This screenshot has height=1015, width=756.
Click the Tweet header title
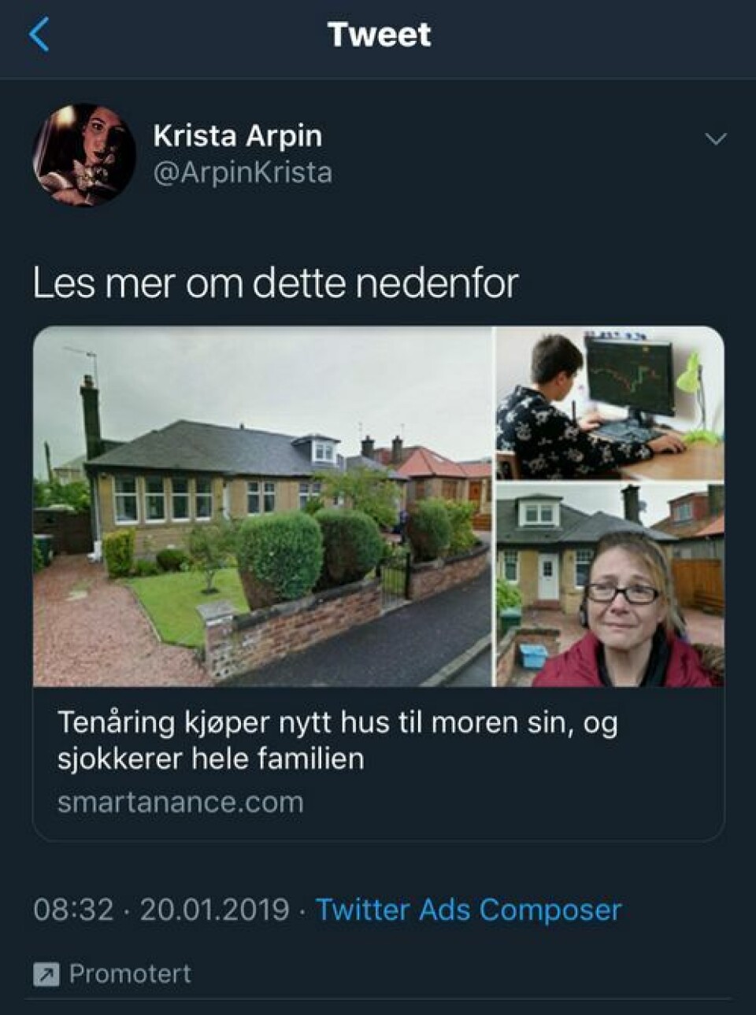click(379, 35)
